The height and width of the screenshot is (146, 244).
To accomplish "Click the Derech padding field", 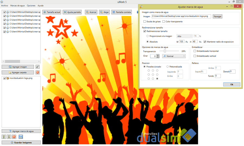I will point(233,72).
